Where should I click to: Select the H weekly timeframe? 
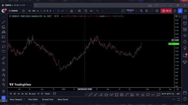[48, 11]
